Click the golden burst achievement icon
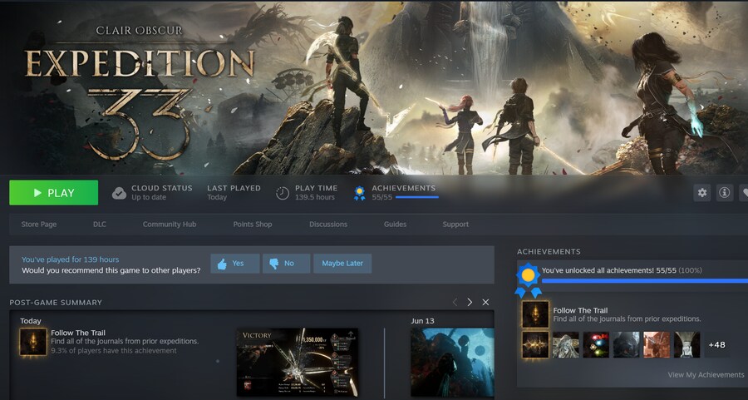Screen dimensions: 748x400 point(535,344)
